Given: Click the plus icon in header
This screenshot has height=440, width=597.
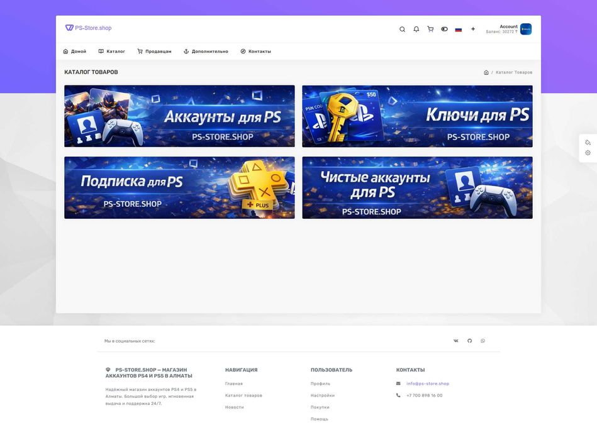Looking at the screenshot, I should point(473,29).
